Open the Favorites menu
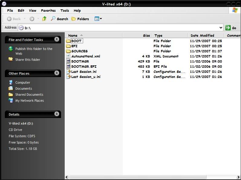This screenshot has width=241, height=180. tap(48, 11)
